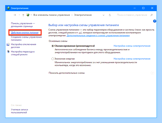This screenshot has width=162, height=123.
Task: Open 'Действия кнопок питания' link
Action: pyautogui.click(x=25, y=33)
